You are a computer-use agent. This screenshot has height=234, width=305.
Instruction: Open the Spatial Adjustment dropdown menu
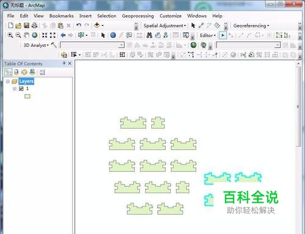[165, 26]
